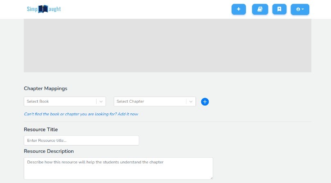Follow the "Can't find the book" link
331x183 pixels.
(x=81, y=114)
